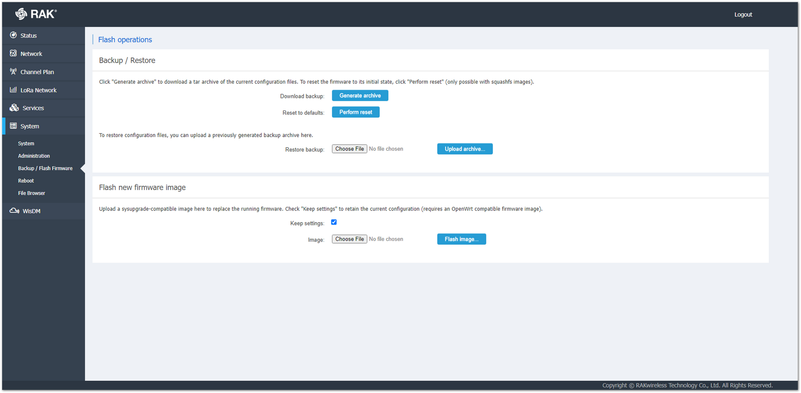Click the Generate archive button

[x=360, y=95]
